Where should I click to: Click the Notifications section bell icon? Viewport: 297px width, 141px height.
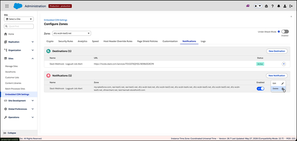(49, 76)
